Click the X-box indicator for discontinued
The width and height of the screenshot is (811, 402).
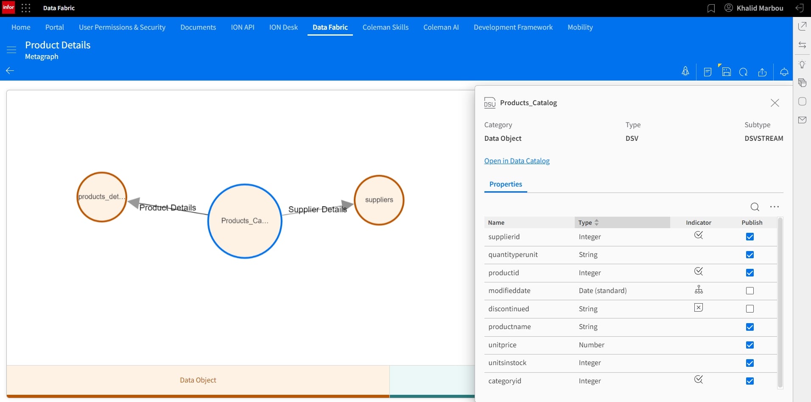[699, 307]
